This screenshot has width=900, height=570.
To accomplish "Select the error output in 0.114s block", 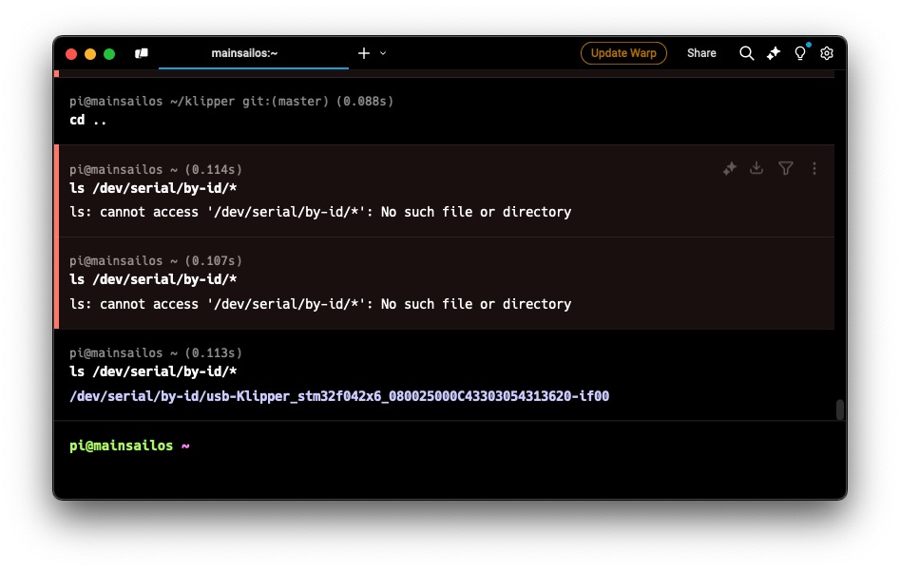I will click(320, 212).
